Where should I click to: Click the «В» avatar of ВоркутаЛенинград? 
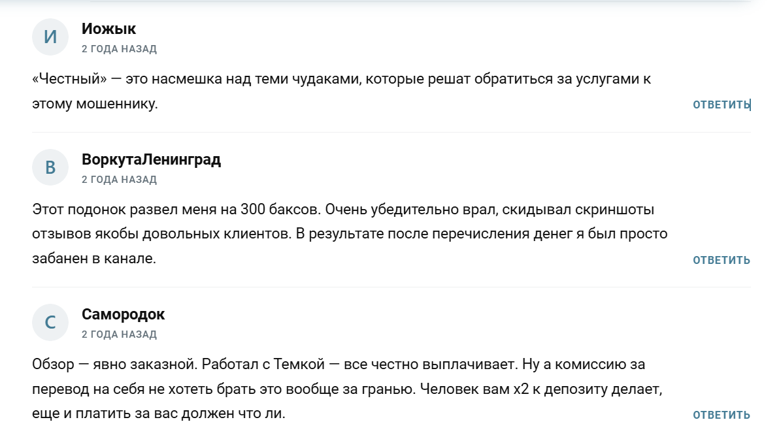coord(50,167)
